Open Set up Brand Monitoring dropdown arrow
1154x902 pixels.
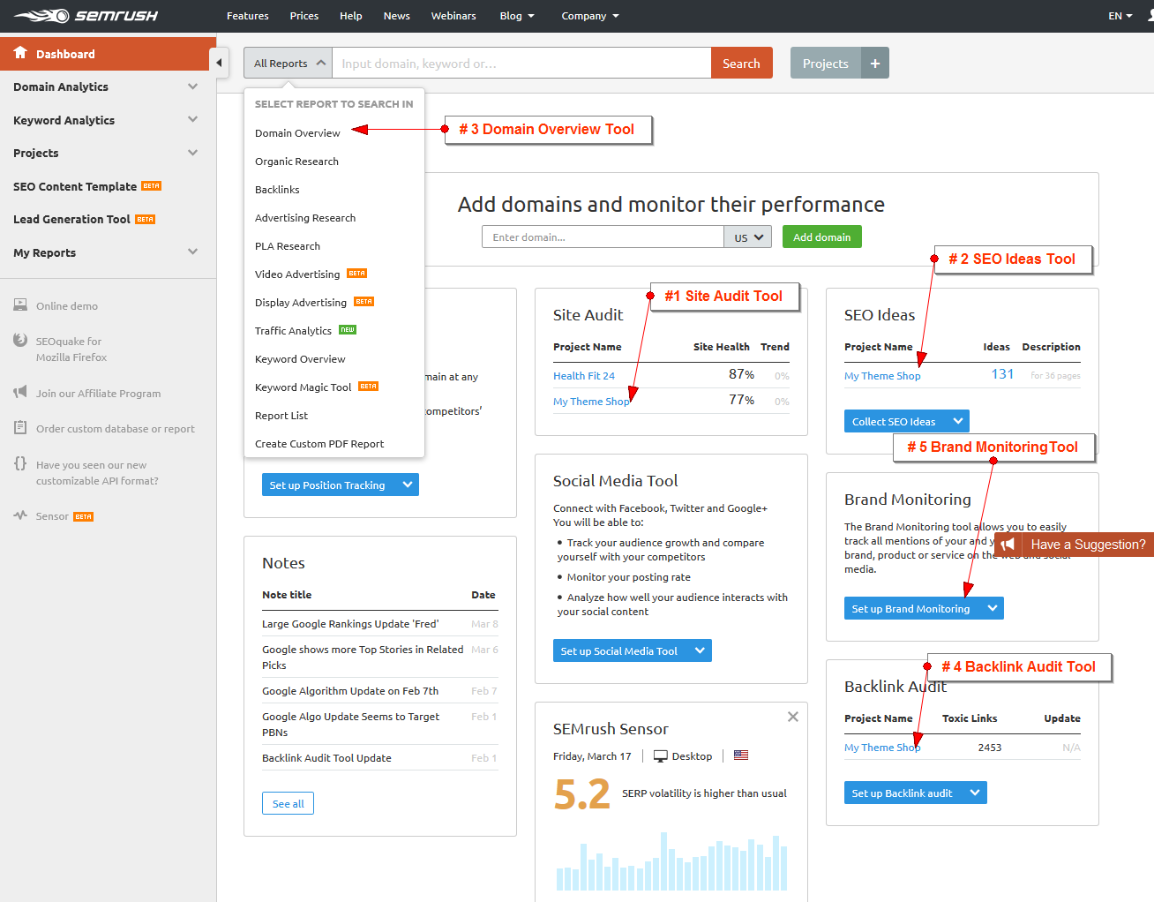point(993,608)
